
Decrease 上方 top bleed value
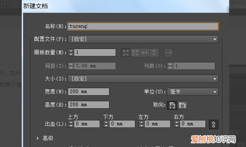71,126
